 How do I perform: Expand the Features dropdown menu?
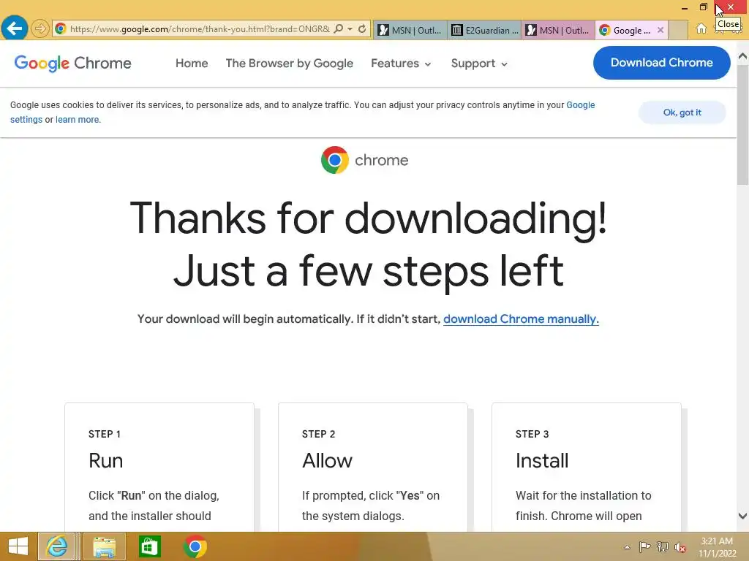click(401, 64)
